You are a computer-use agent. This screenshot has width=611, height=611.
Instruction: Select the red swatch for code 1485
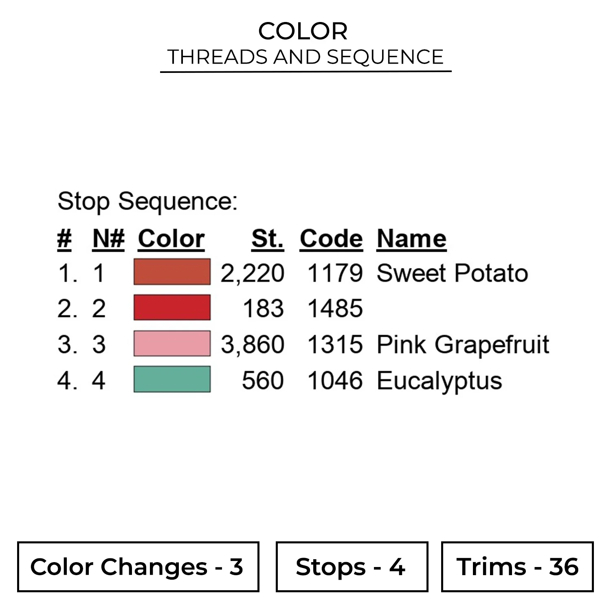[x=172, y=308]
